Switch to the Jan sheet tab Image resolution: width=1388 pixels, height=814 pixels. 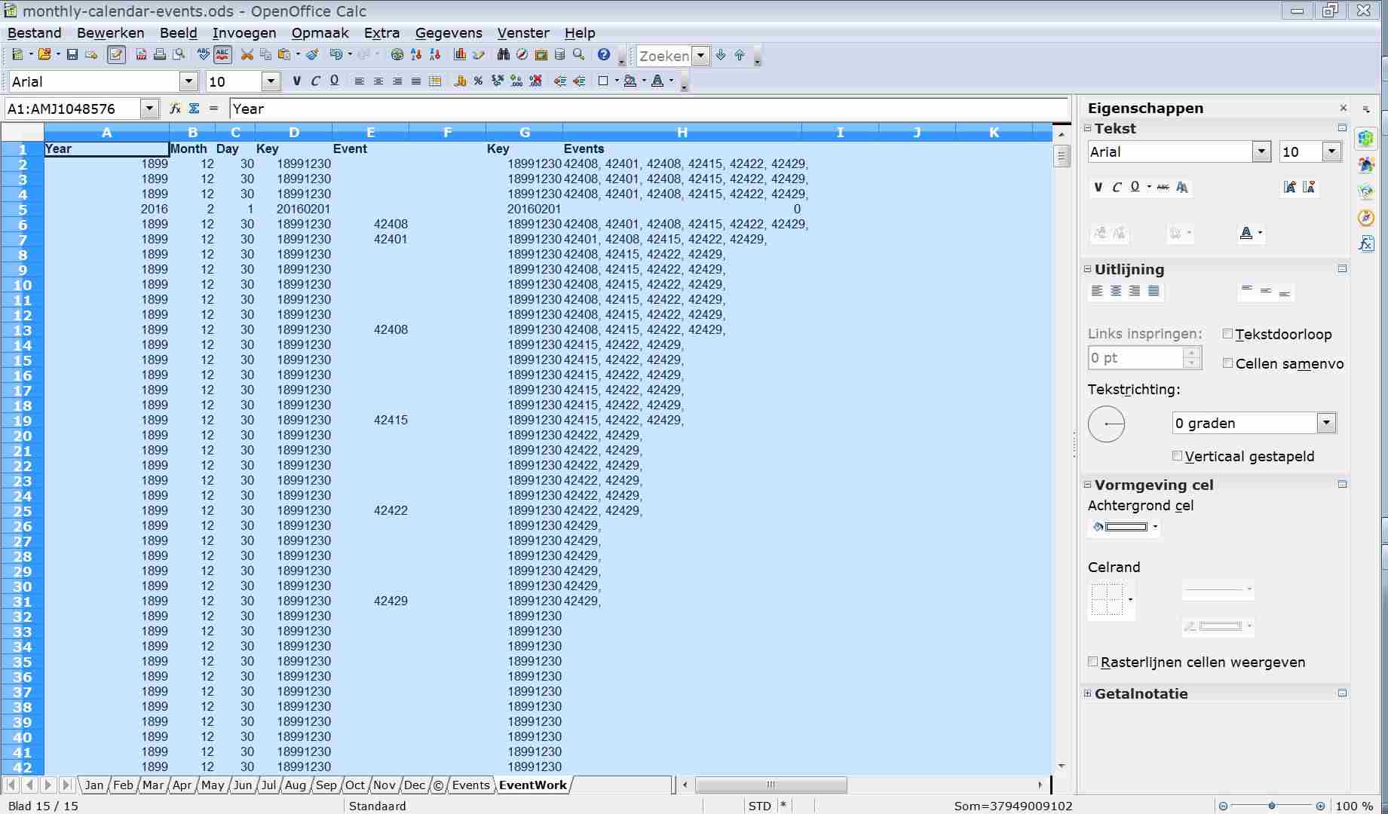94,785
